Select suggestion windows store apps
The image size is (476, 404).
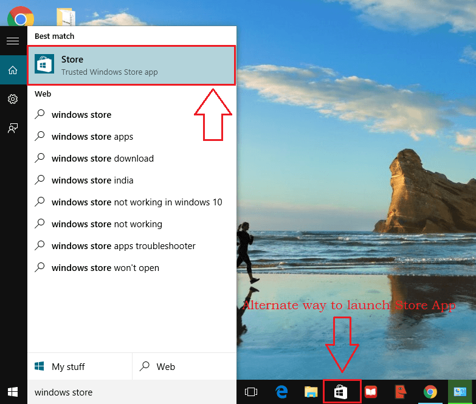131,137
